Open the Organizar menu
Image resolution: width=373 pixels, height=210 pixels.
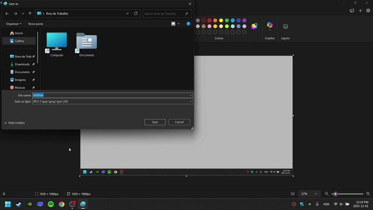click(x=13, y=24)
